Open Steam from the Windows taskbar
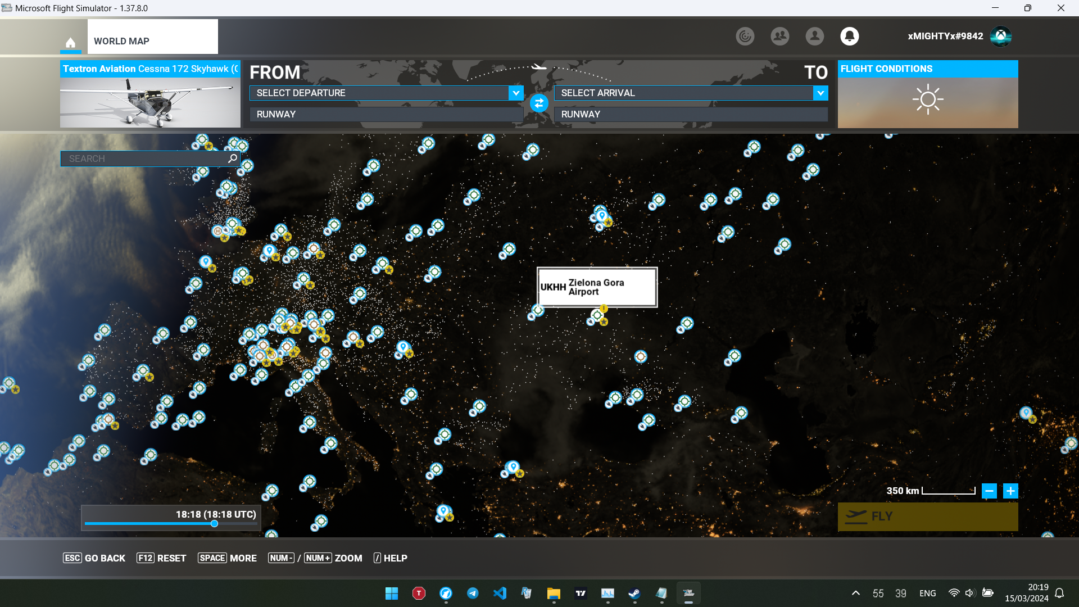The width and height of the screenshot is (1079, 607). (x=634, y=594)
